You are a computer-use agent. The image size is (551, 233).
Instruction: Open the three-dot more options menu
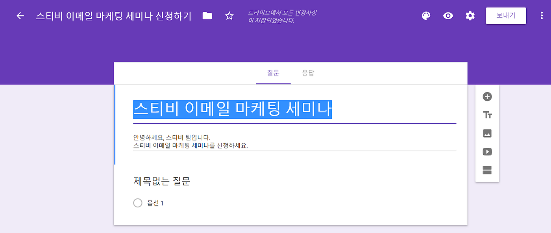tap(542, 16)
